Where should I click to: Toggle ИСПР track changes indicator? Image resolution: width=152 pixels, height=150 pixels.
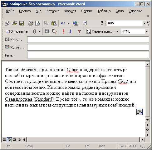click(x=133, y=146)
